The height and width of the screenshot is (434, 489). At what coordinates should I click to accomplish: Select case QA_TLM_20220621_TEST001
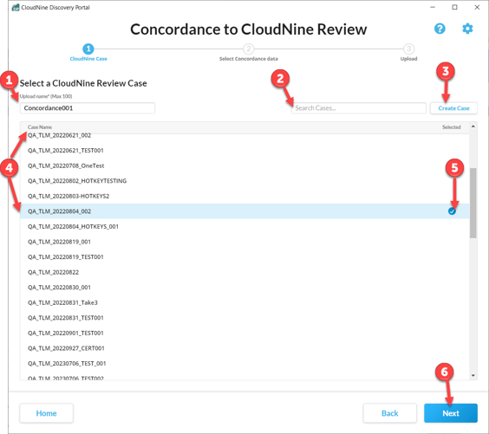[244, 151]
